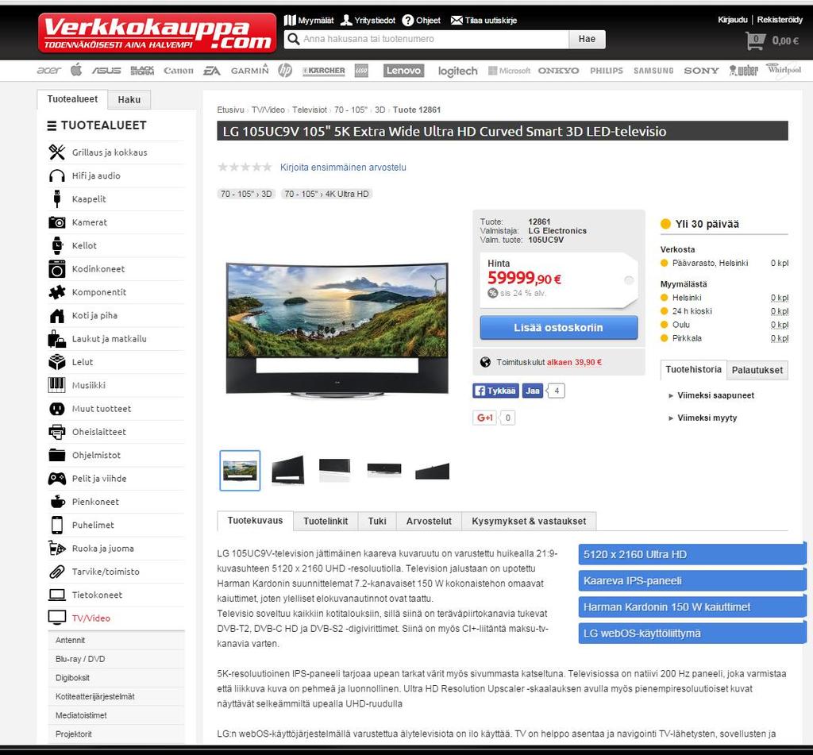
Task: Select the puzzle piece Komponentit icon
Action: pos(57,292)
